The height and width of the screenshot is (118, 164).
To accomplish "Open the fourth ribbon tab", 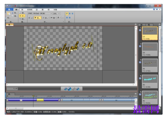I will pos(37,10).
